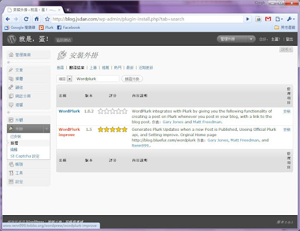Viewport: 300px width, 231px height.
Task: Switch to the Recently Updated tab
Action: (146, 67)
